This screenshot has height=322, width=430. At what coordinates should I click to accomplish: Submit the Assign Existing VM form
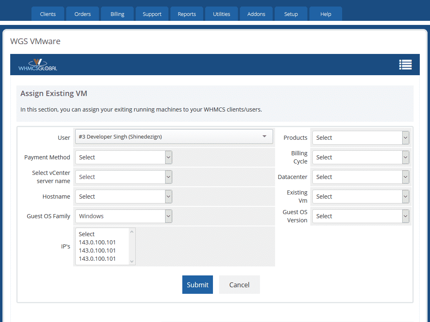[x=197, y=284]
